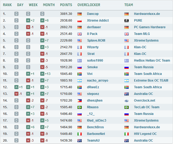Click the red week -2 arrow for dhenzjhen
Screen dimensions: 173x144
28,101
